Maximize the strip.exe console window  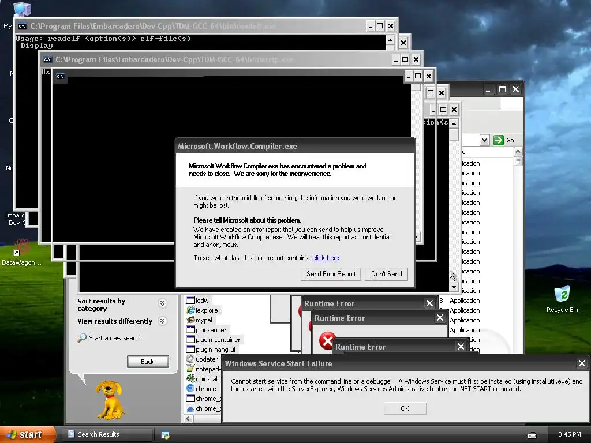point(405,59)
